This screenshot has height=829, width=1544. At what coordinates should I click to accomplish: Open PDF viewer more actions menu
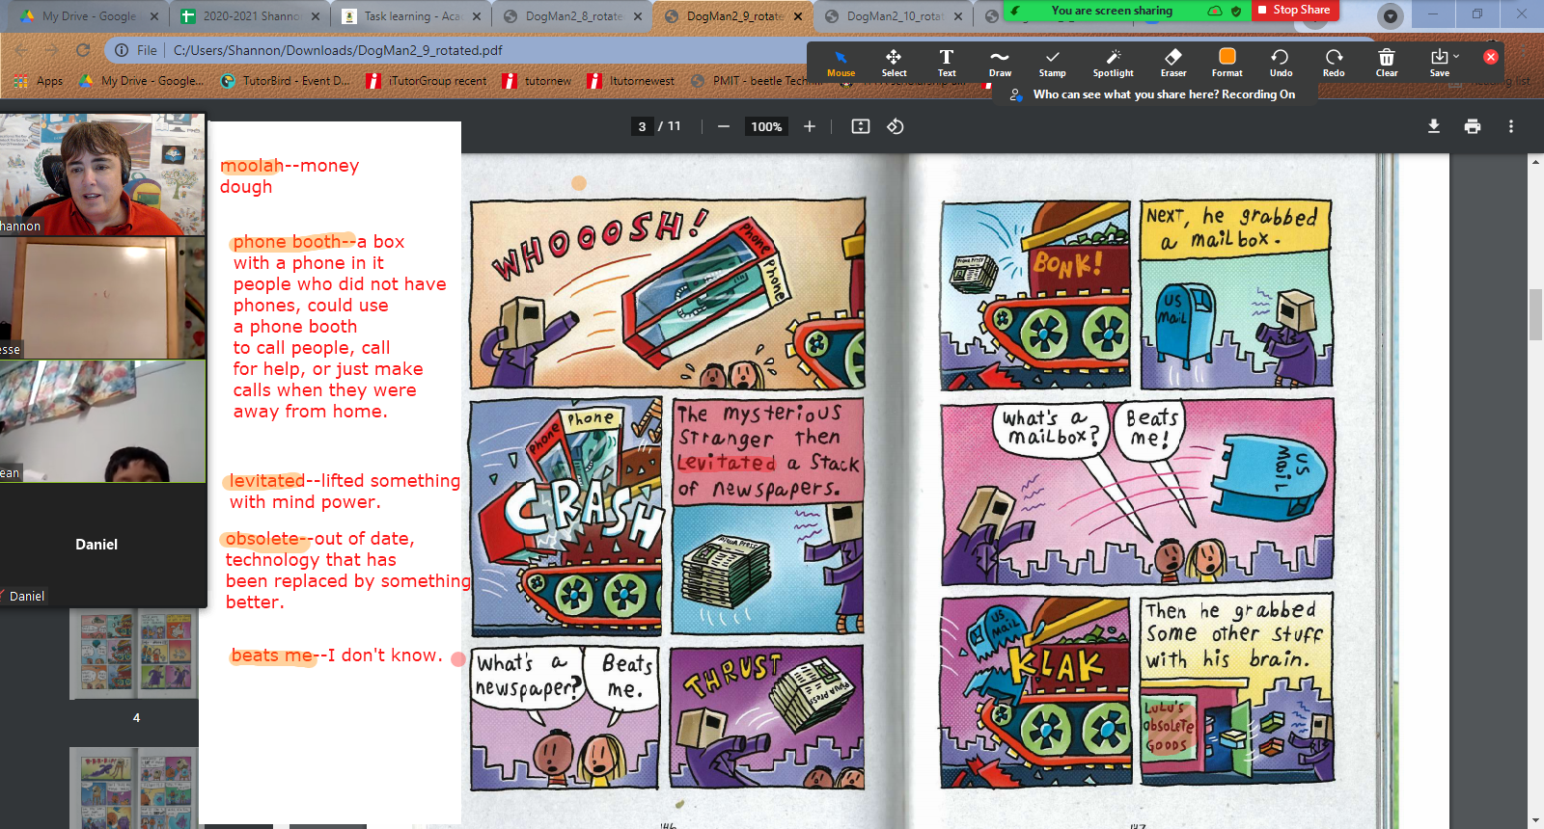pyautogui.click(x=1511, y=126)
